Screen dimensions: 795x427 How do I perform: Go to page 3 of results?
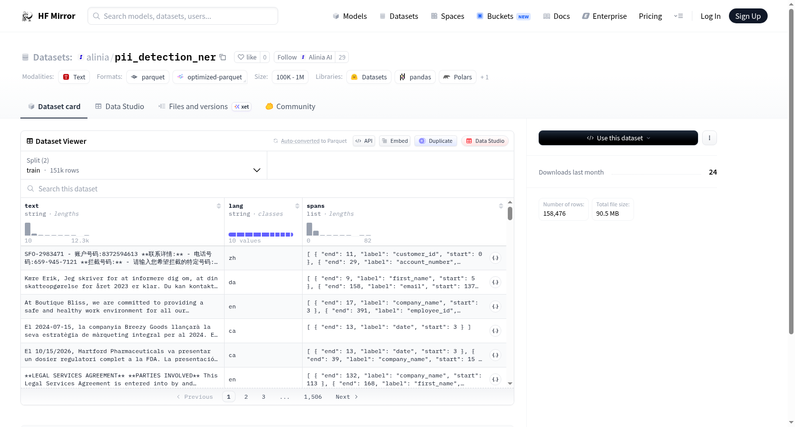click(x=263, y=397)
